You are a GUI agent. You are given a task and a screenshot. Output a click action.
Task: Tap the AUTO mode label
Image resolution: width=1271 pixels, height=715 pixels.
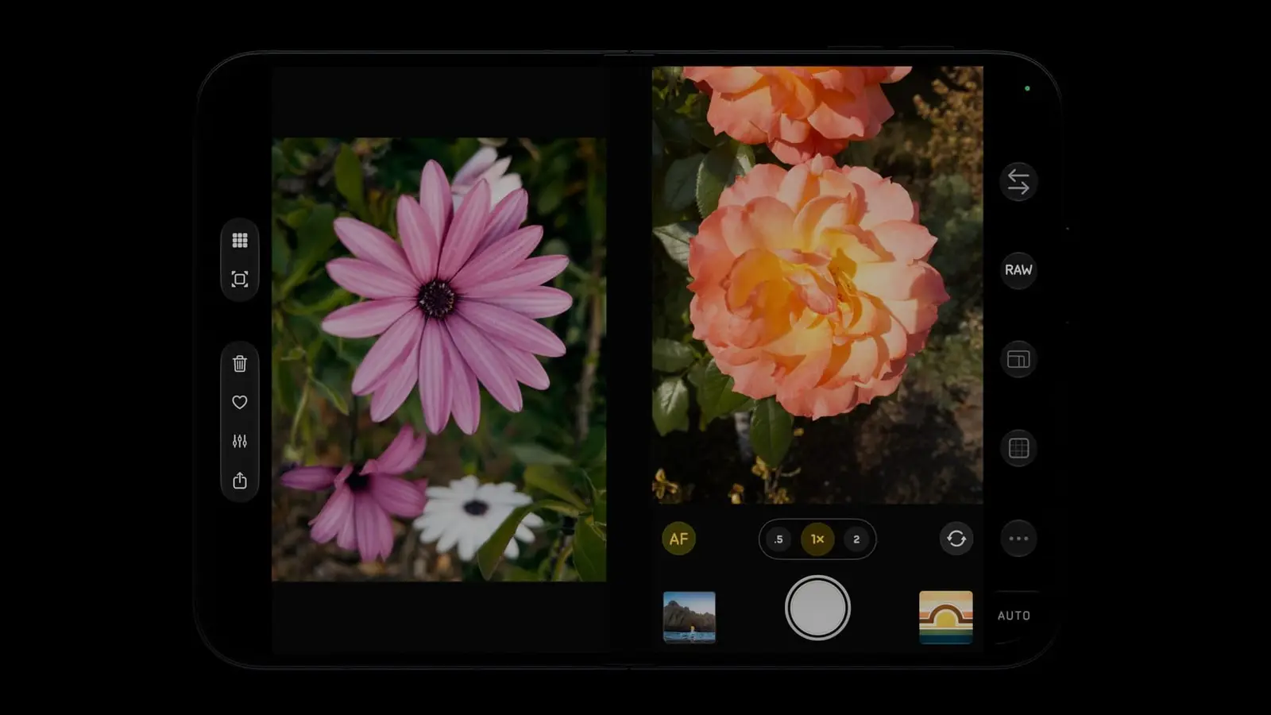[x=1014, y=616]
